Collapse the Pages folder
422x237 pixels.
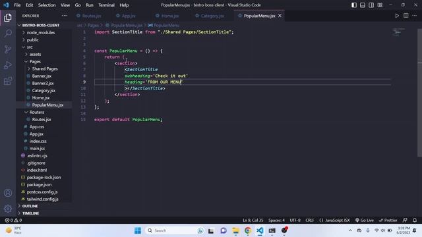tap(35, 61)
